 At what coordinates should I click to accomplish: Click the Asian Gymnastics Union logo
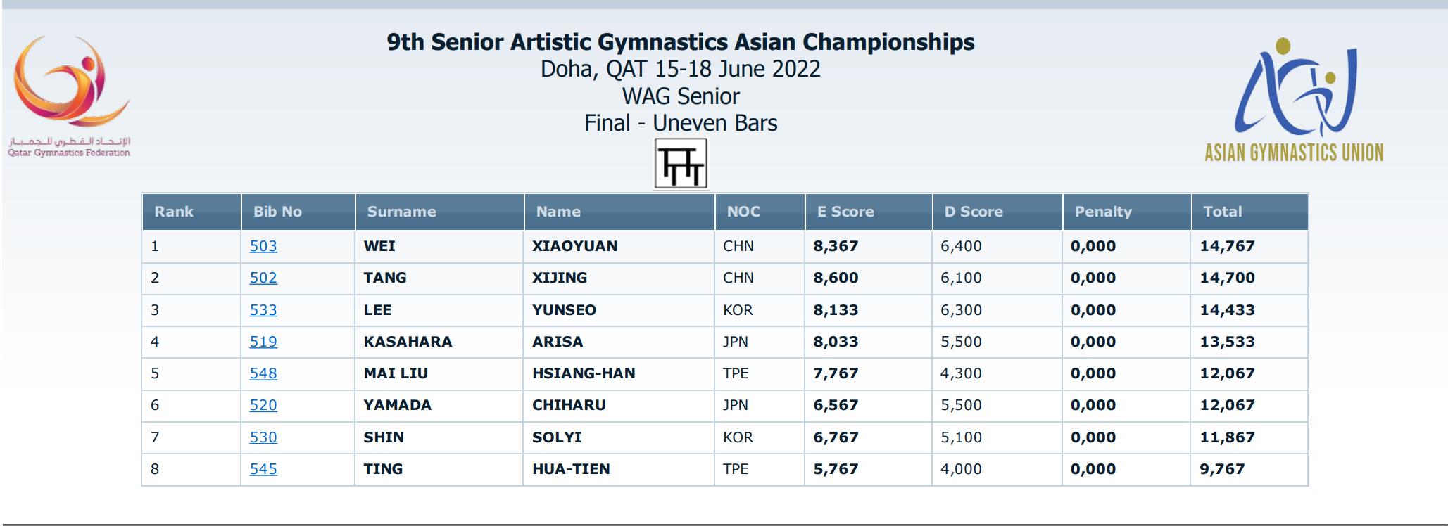point(1294,100)
